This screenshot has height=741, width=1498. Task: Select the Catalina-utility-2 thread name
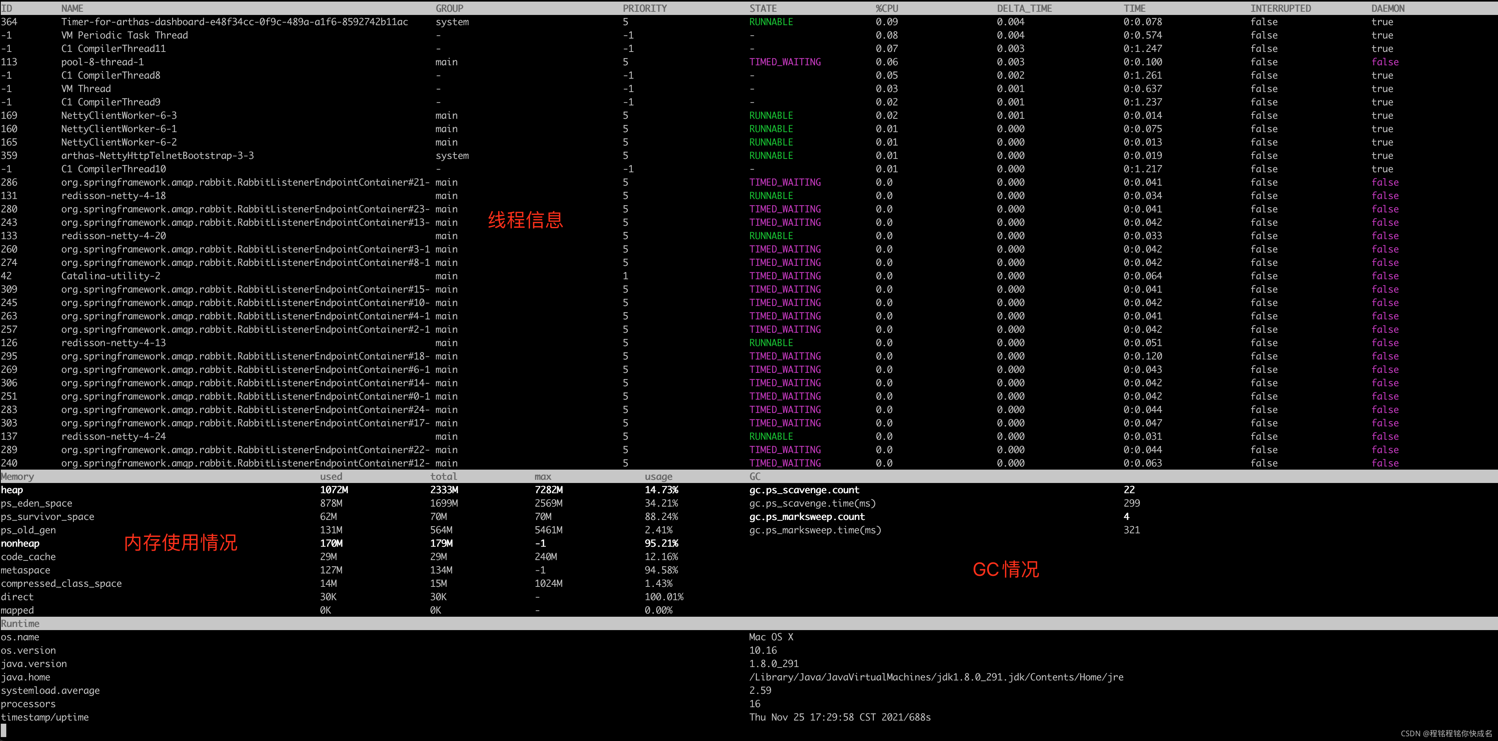click(110, 276)
